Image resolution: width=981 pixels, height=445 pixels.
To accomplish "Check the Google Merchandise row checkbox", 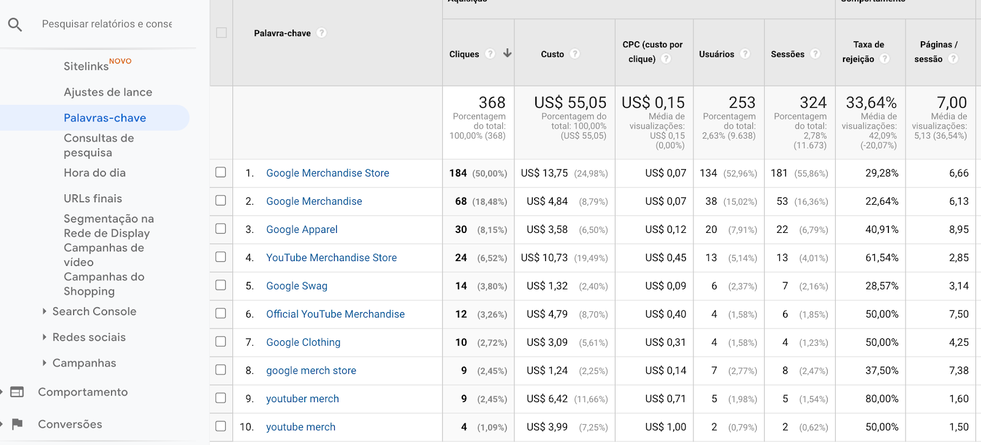I will pyautogui.click(x=221, y=200).
